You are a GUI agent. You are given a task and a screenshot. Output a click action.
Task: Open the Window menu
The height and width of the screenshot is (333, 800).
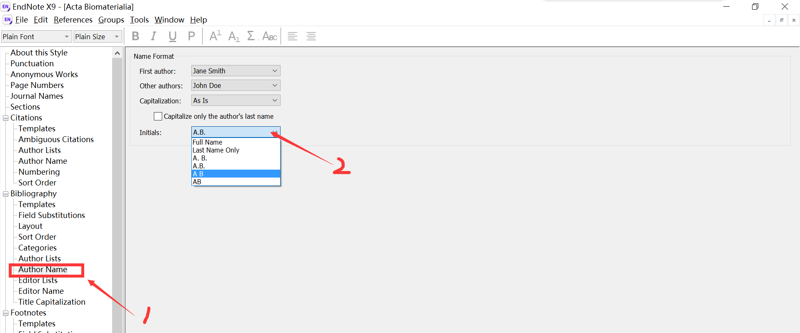(x=169, y=20)
